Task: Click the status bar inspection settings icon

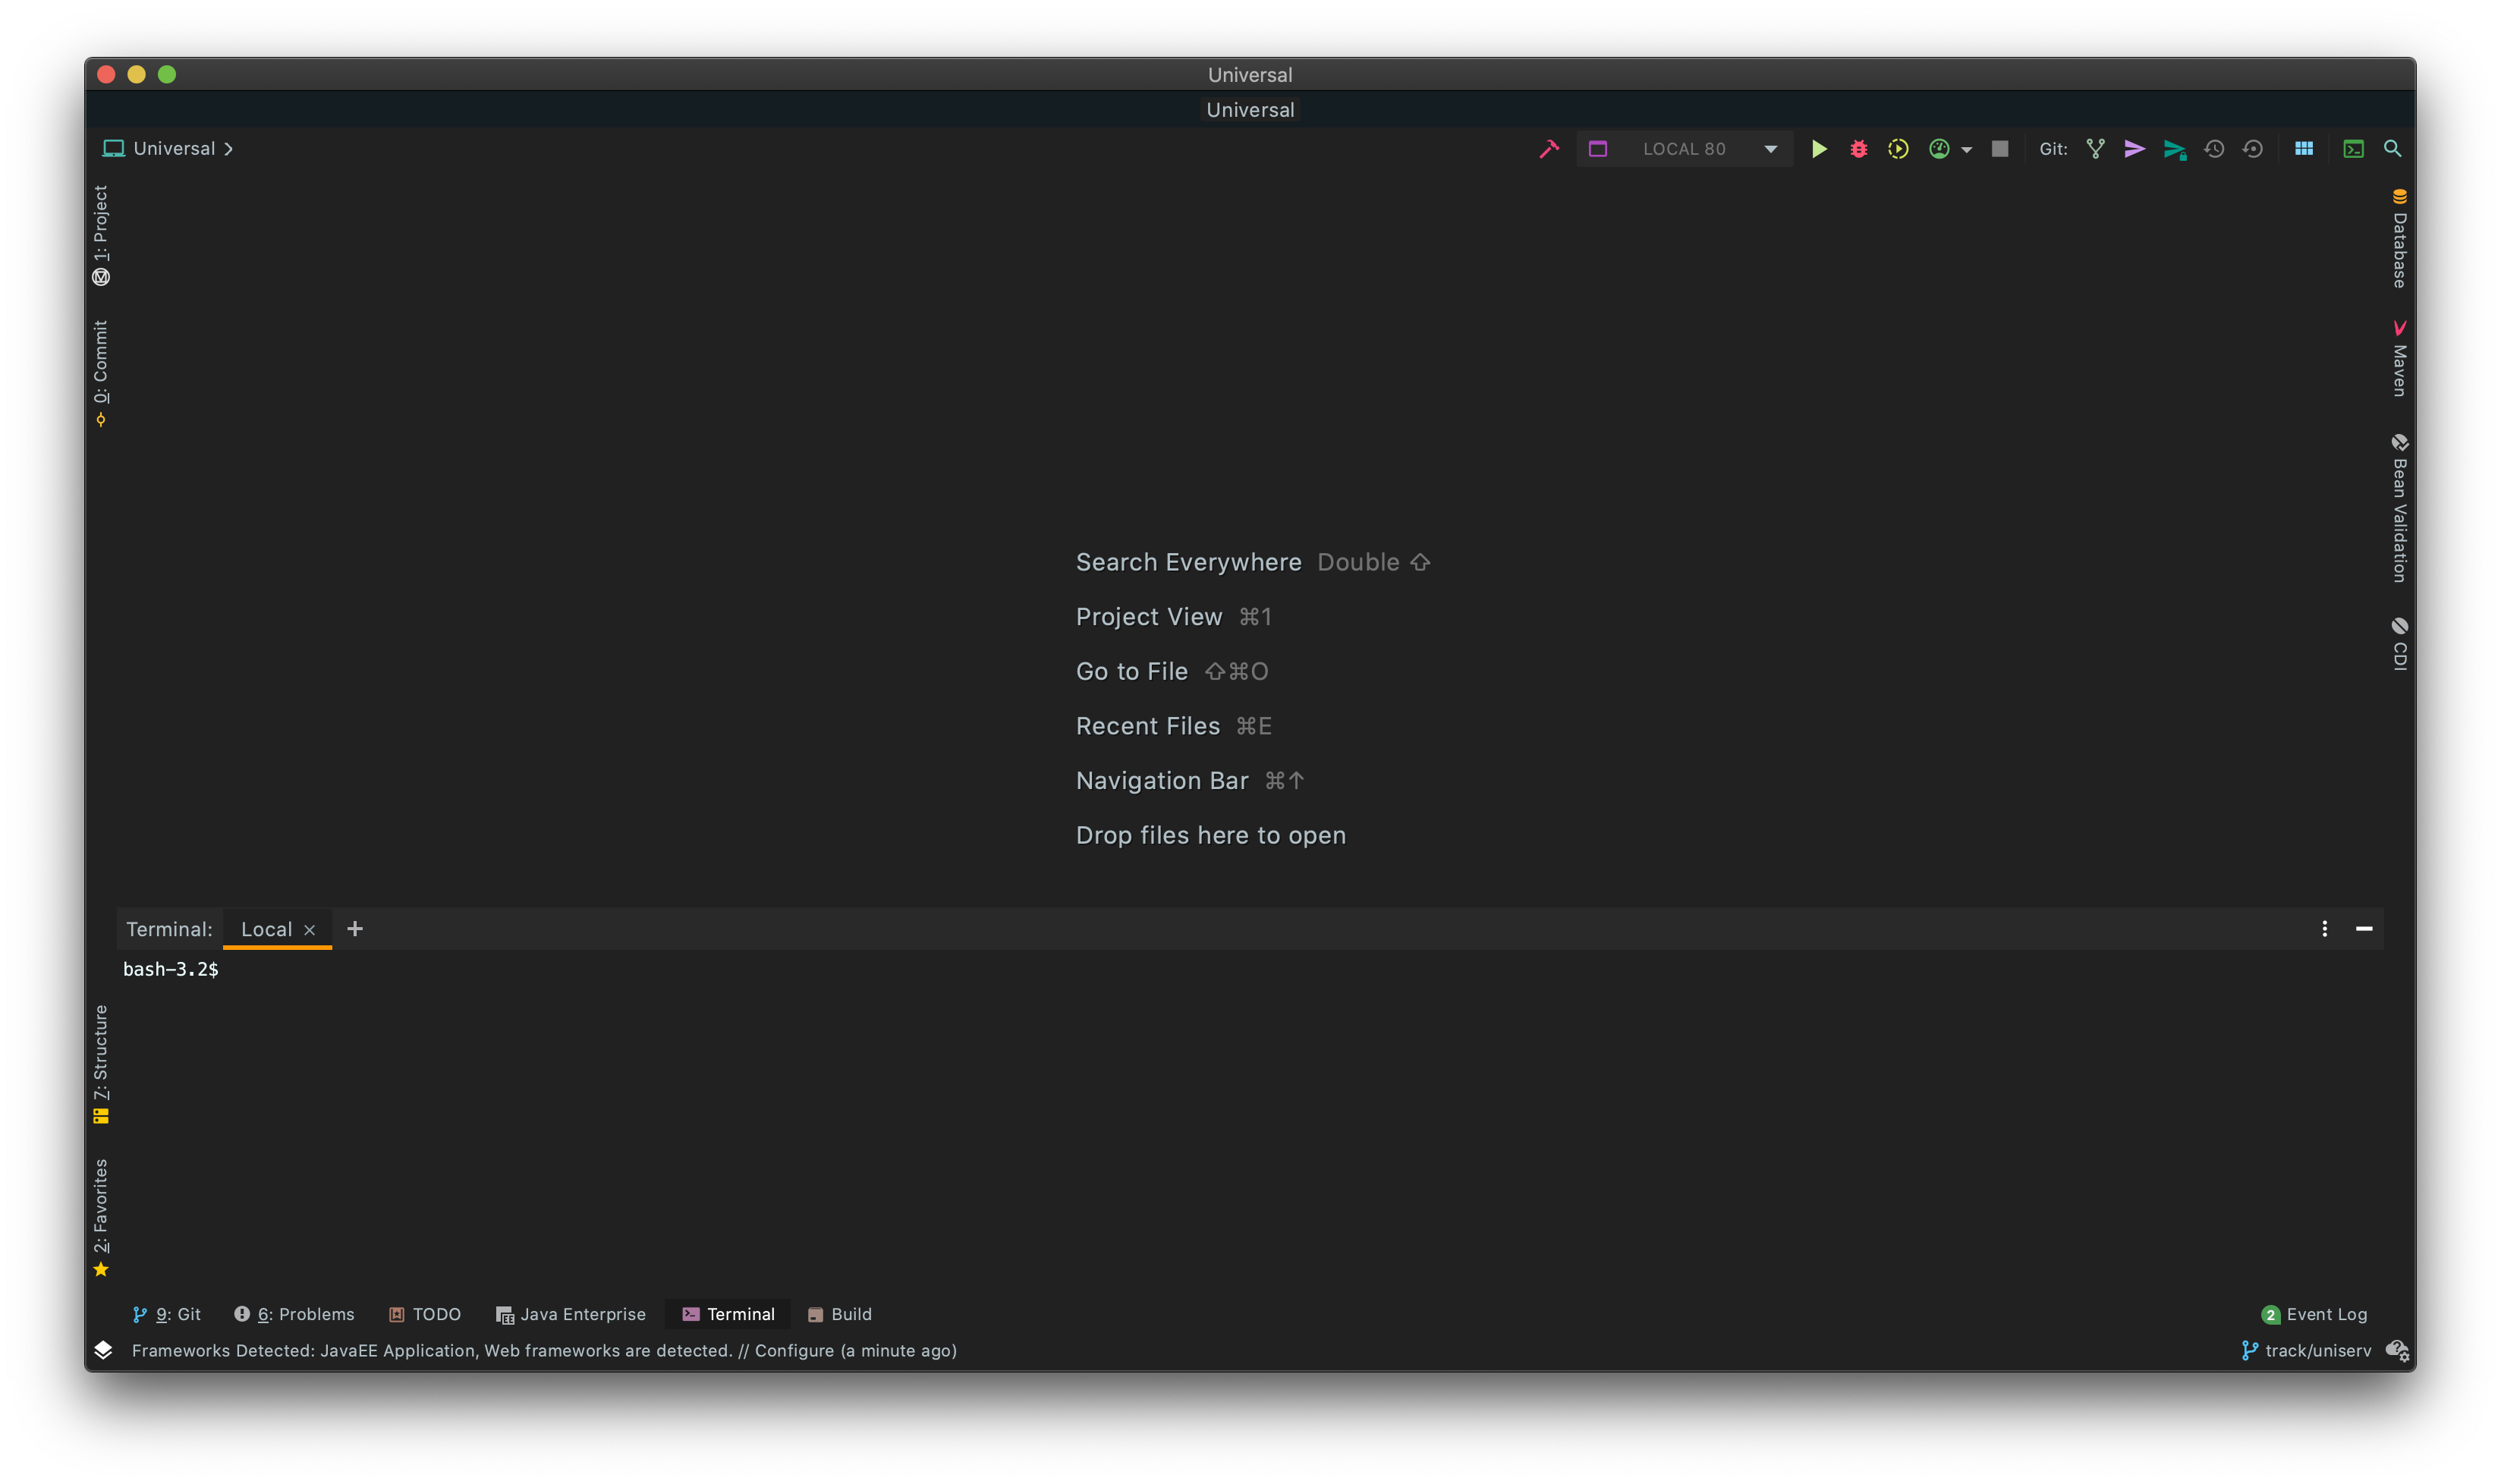Action: (2397, 1350)
